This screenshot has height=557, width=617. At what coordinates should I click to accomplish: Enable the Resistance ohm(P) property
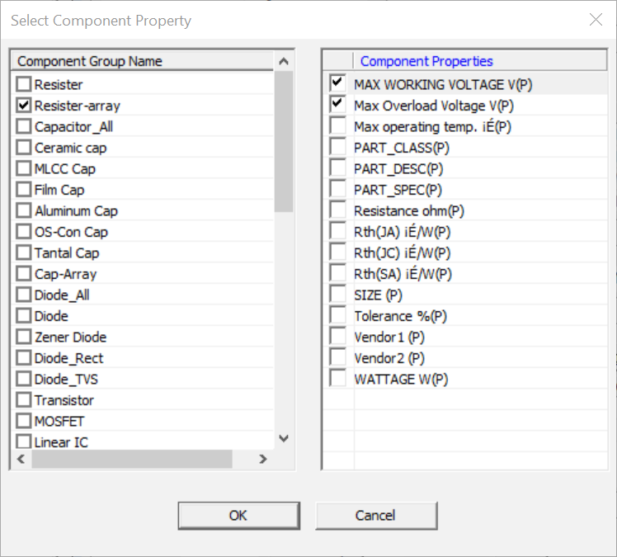coord(337,210)
